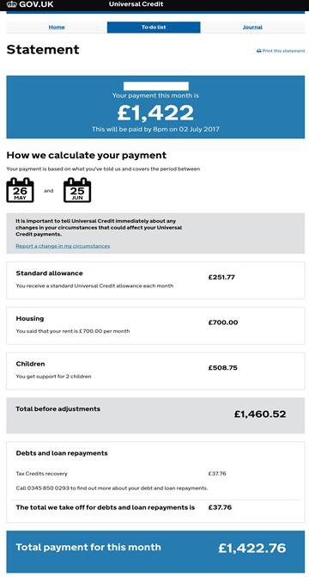Click the Universal Credit header title

pyautogui.click(x=136, y=4)
